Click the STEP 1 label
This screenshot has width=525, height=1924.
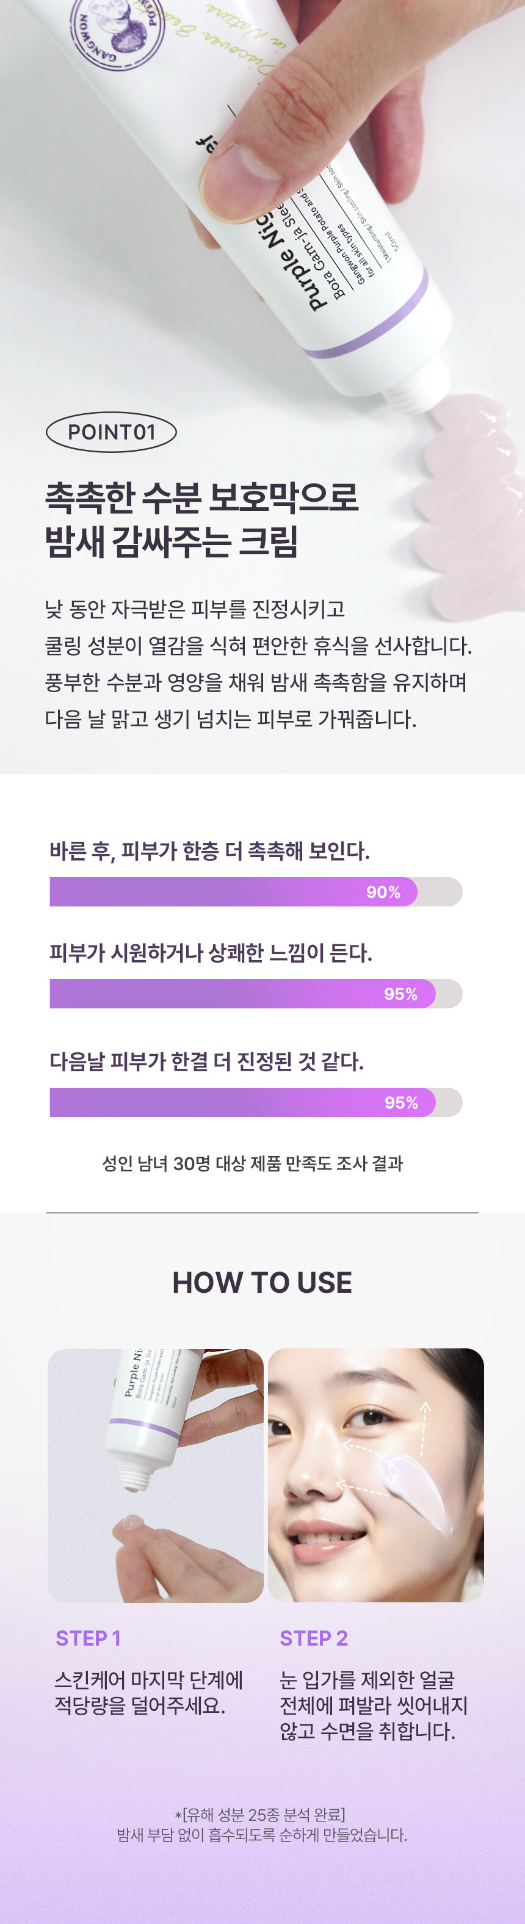point(88,1638)
